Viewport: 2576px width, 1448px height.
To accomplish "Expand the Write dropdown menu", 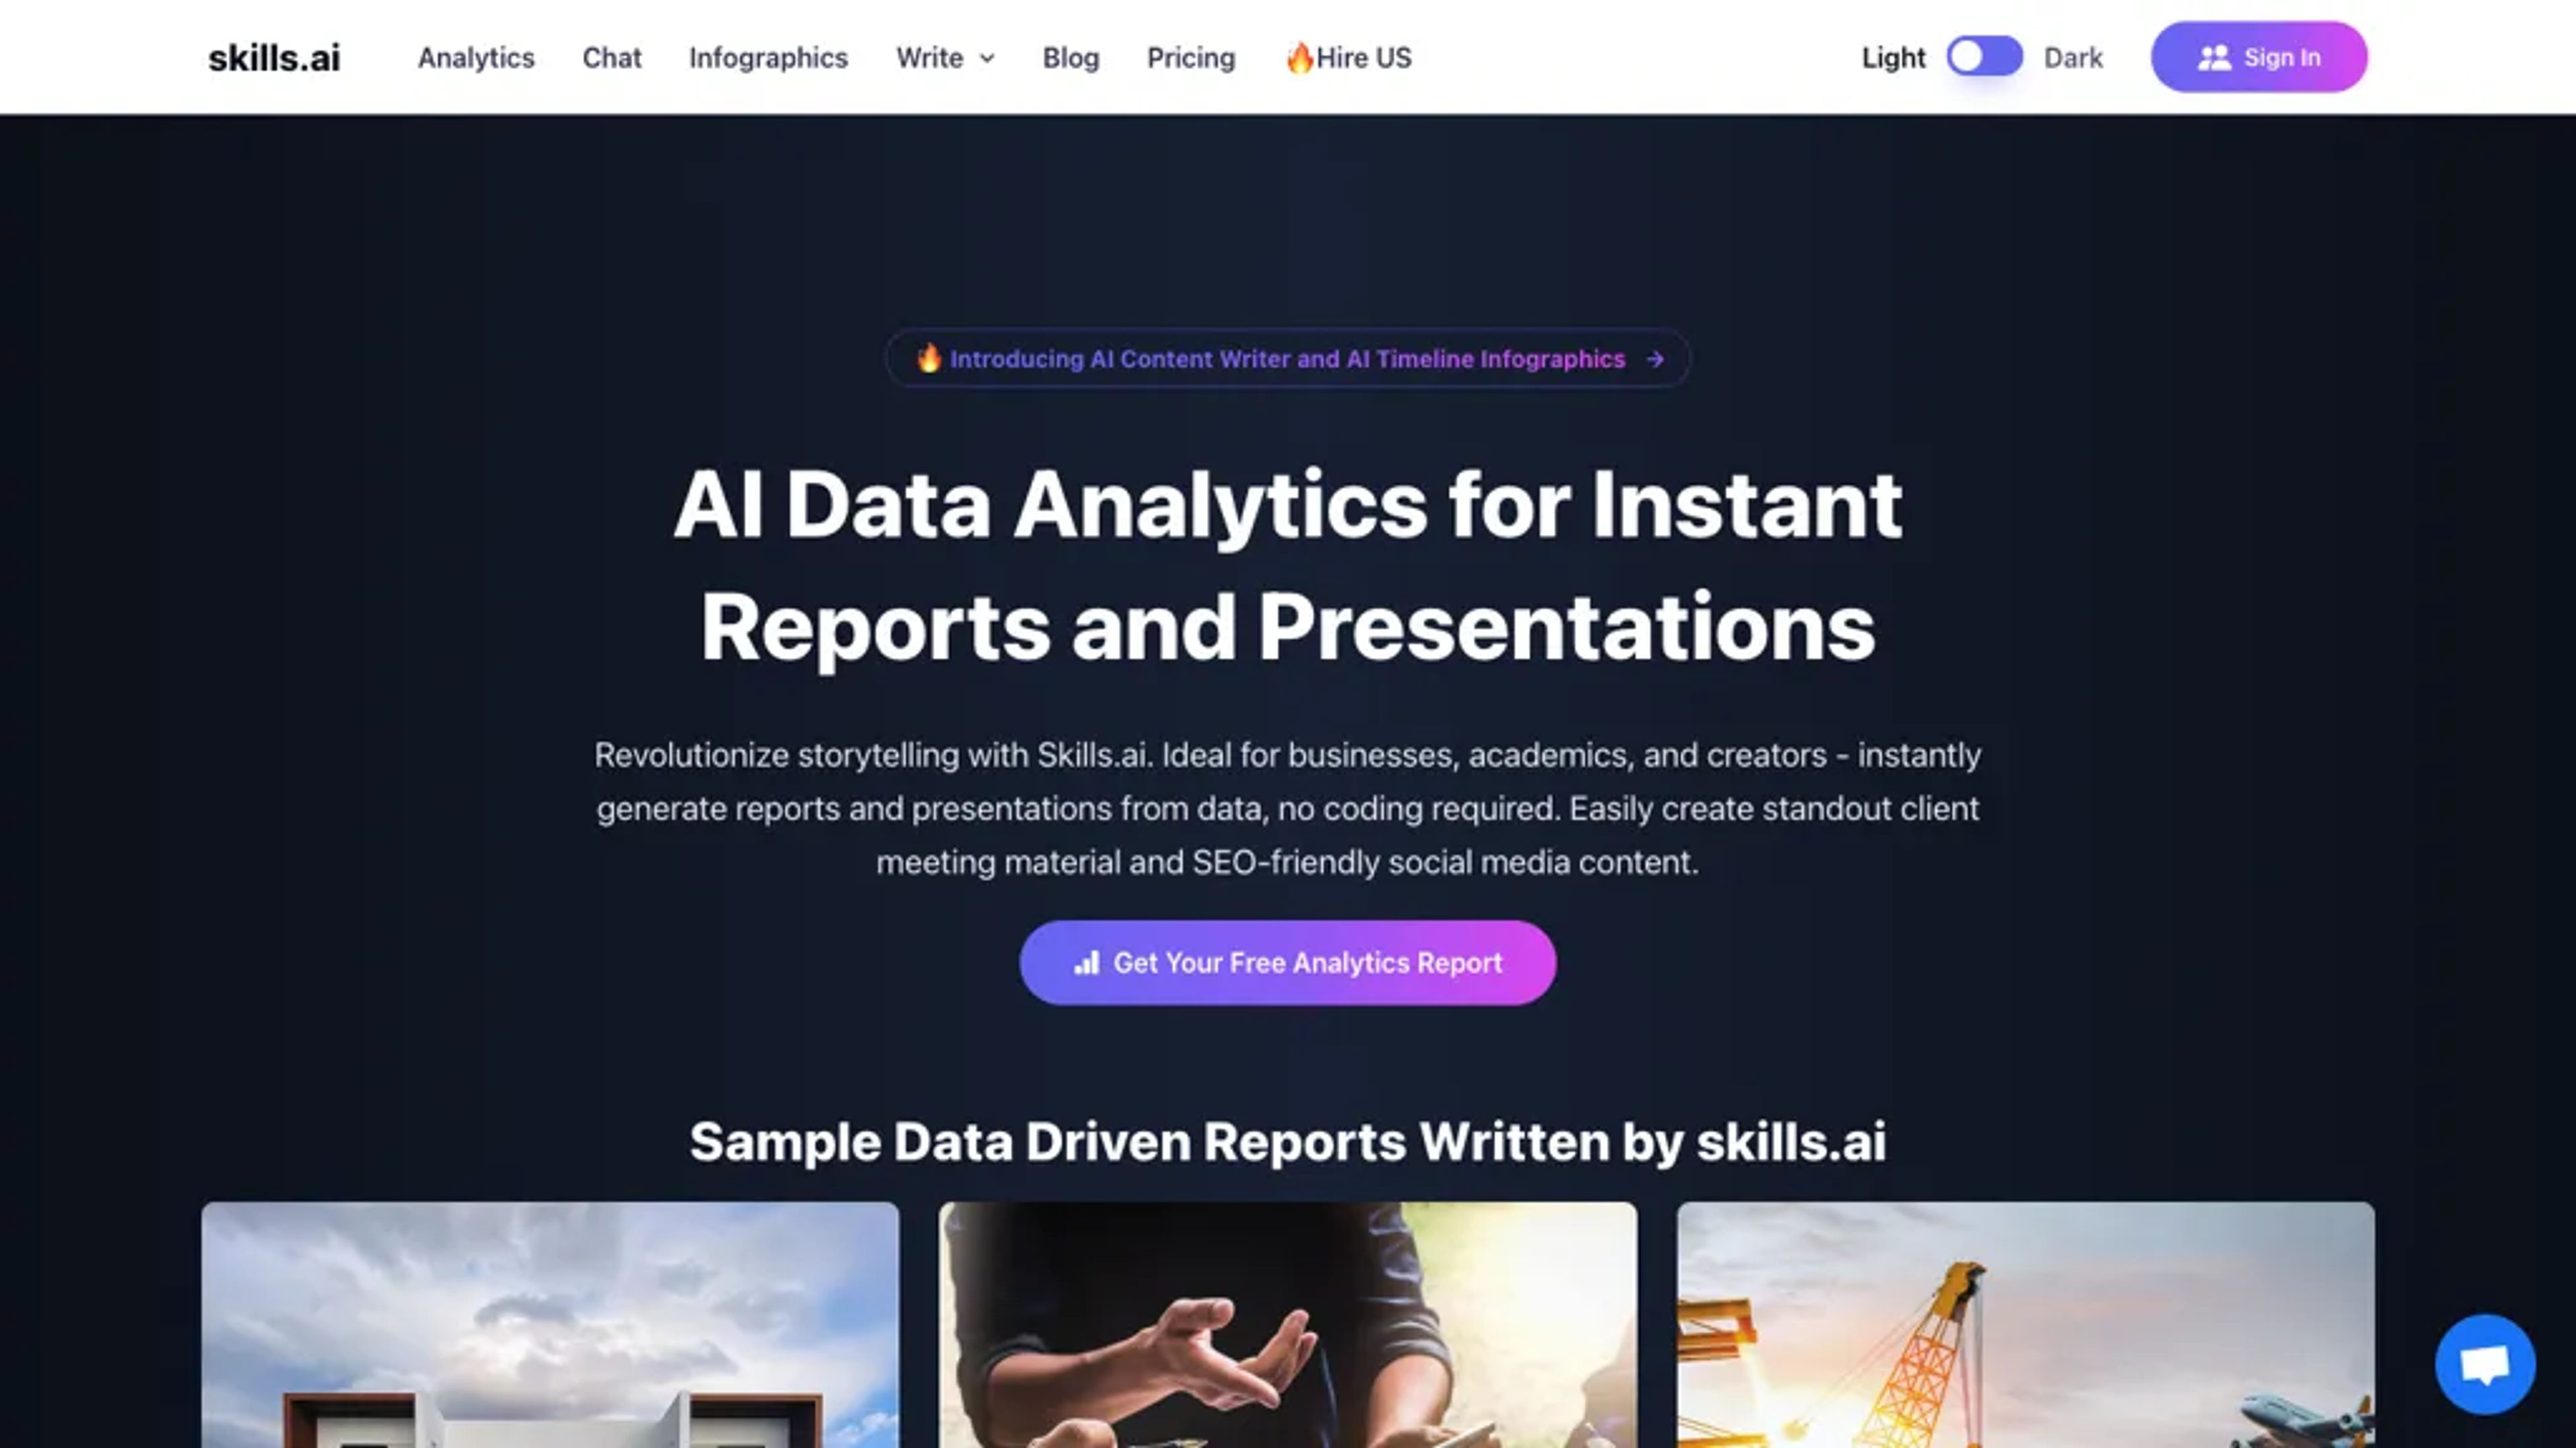I will [x=945, y=56].
